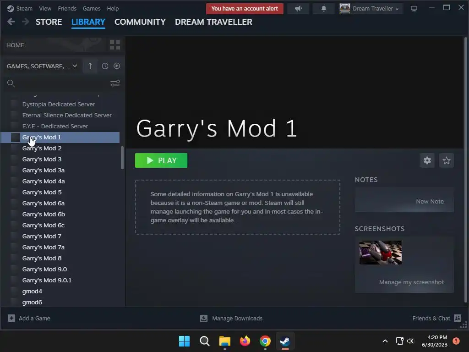Open the screenshot thumbnail
The height and width of the screenshot is (352, 469).
click(381, 253)
